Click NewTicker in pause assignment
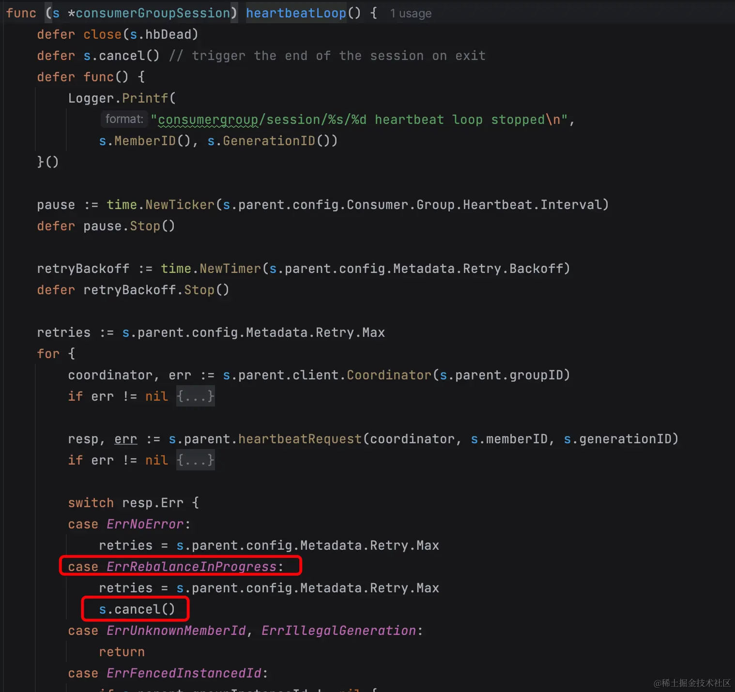 (x=180, y=205)
